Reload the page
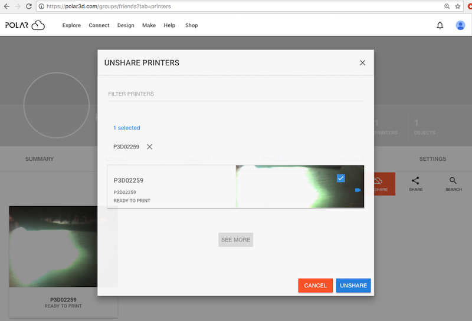The width and height of the screenshot is (472, 321). pos(28,6)
